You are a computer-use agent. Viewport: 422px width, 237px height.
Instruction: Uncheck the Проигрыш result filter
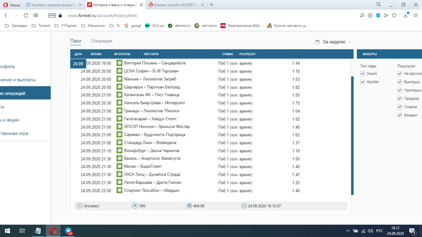pyautogui.click(x=400, y=90)
